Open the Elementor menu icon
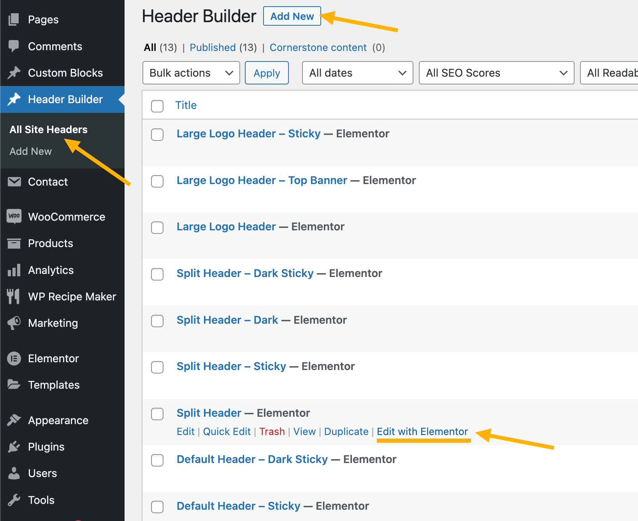Screen dimensions: 638x521 coord(14,358)
